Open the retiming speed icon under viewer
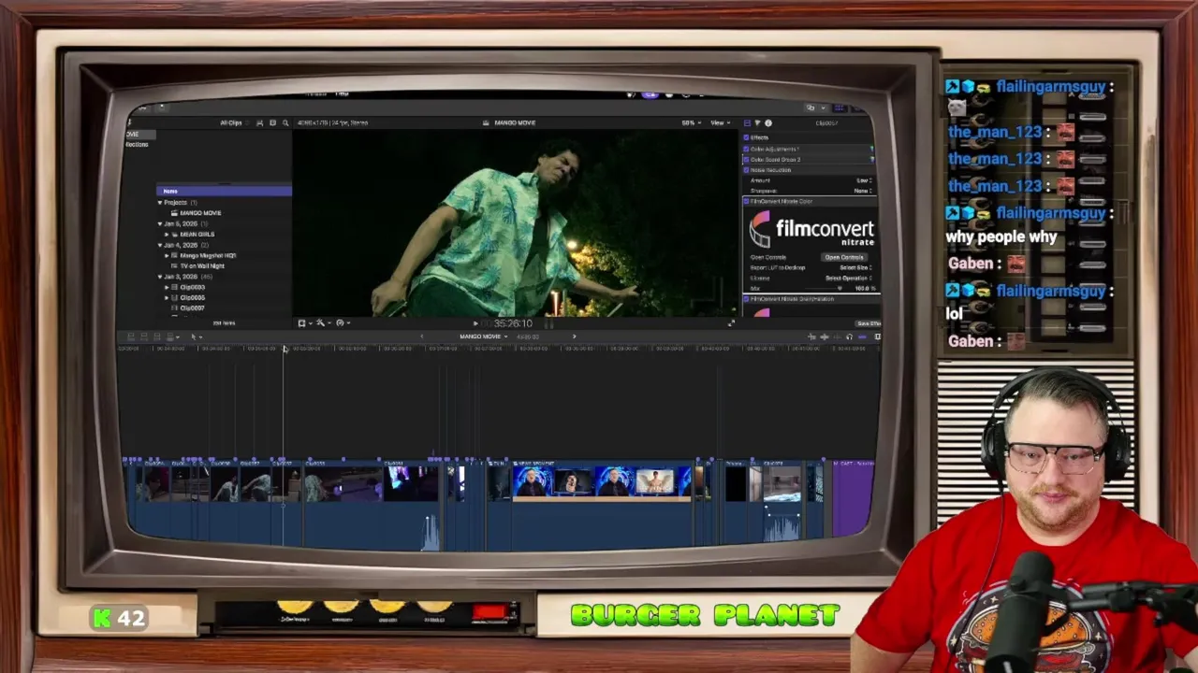 (x=341, y=322)
